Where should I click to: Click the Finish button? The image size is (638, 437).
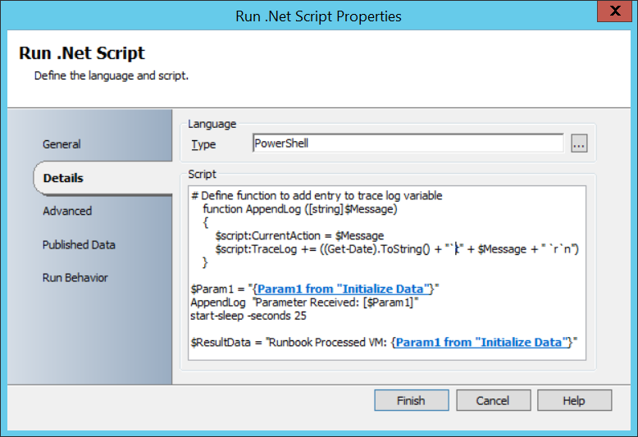[412, 400]
